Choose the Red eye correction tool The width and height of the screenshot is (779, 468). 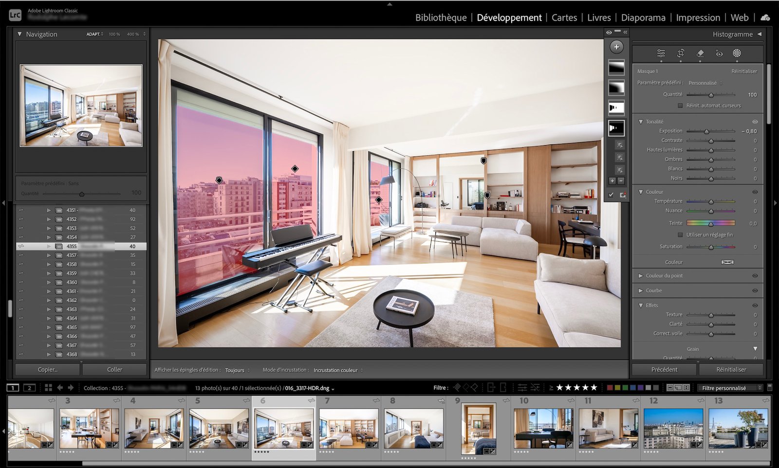pos(719,53)
